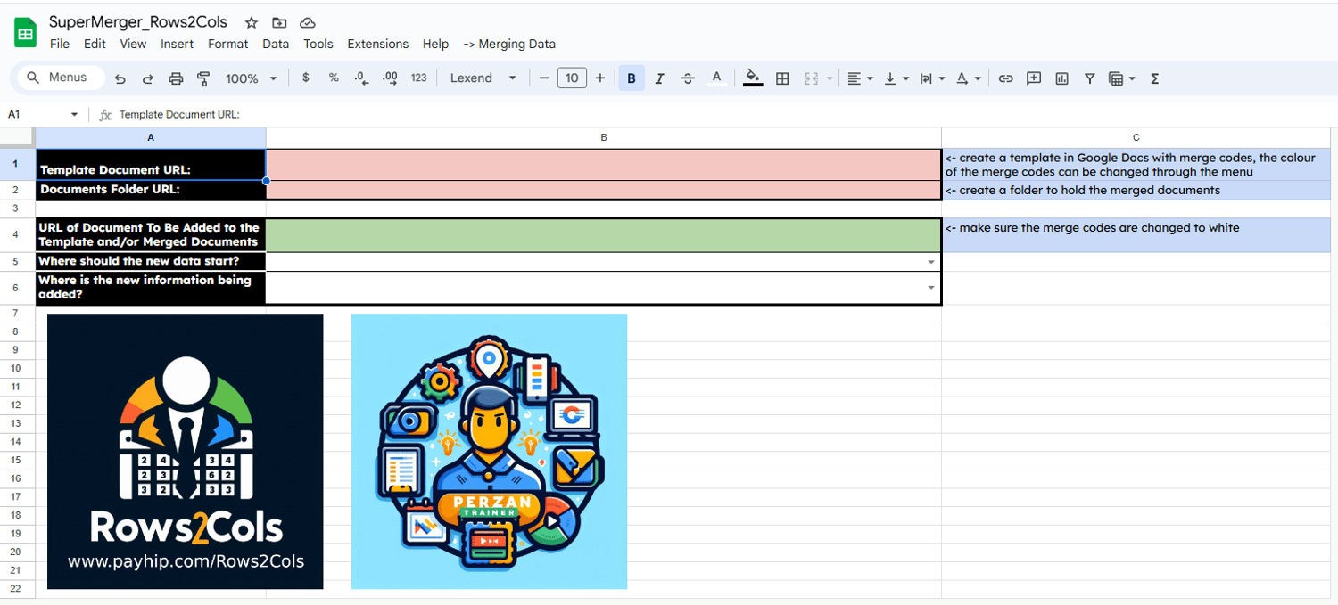
Task: Create a filter
Action: coord(1089,78)
